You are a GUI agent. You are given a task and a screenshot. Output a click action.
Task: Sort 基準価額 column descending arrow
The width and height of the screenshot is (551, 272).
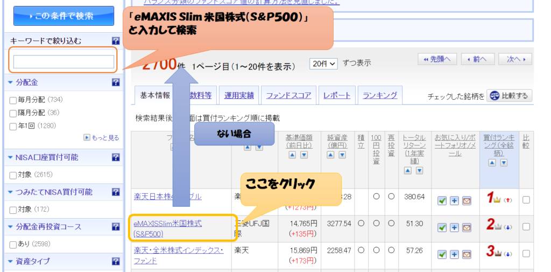(303, 155)
